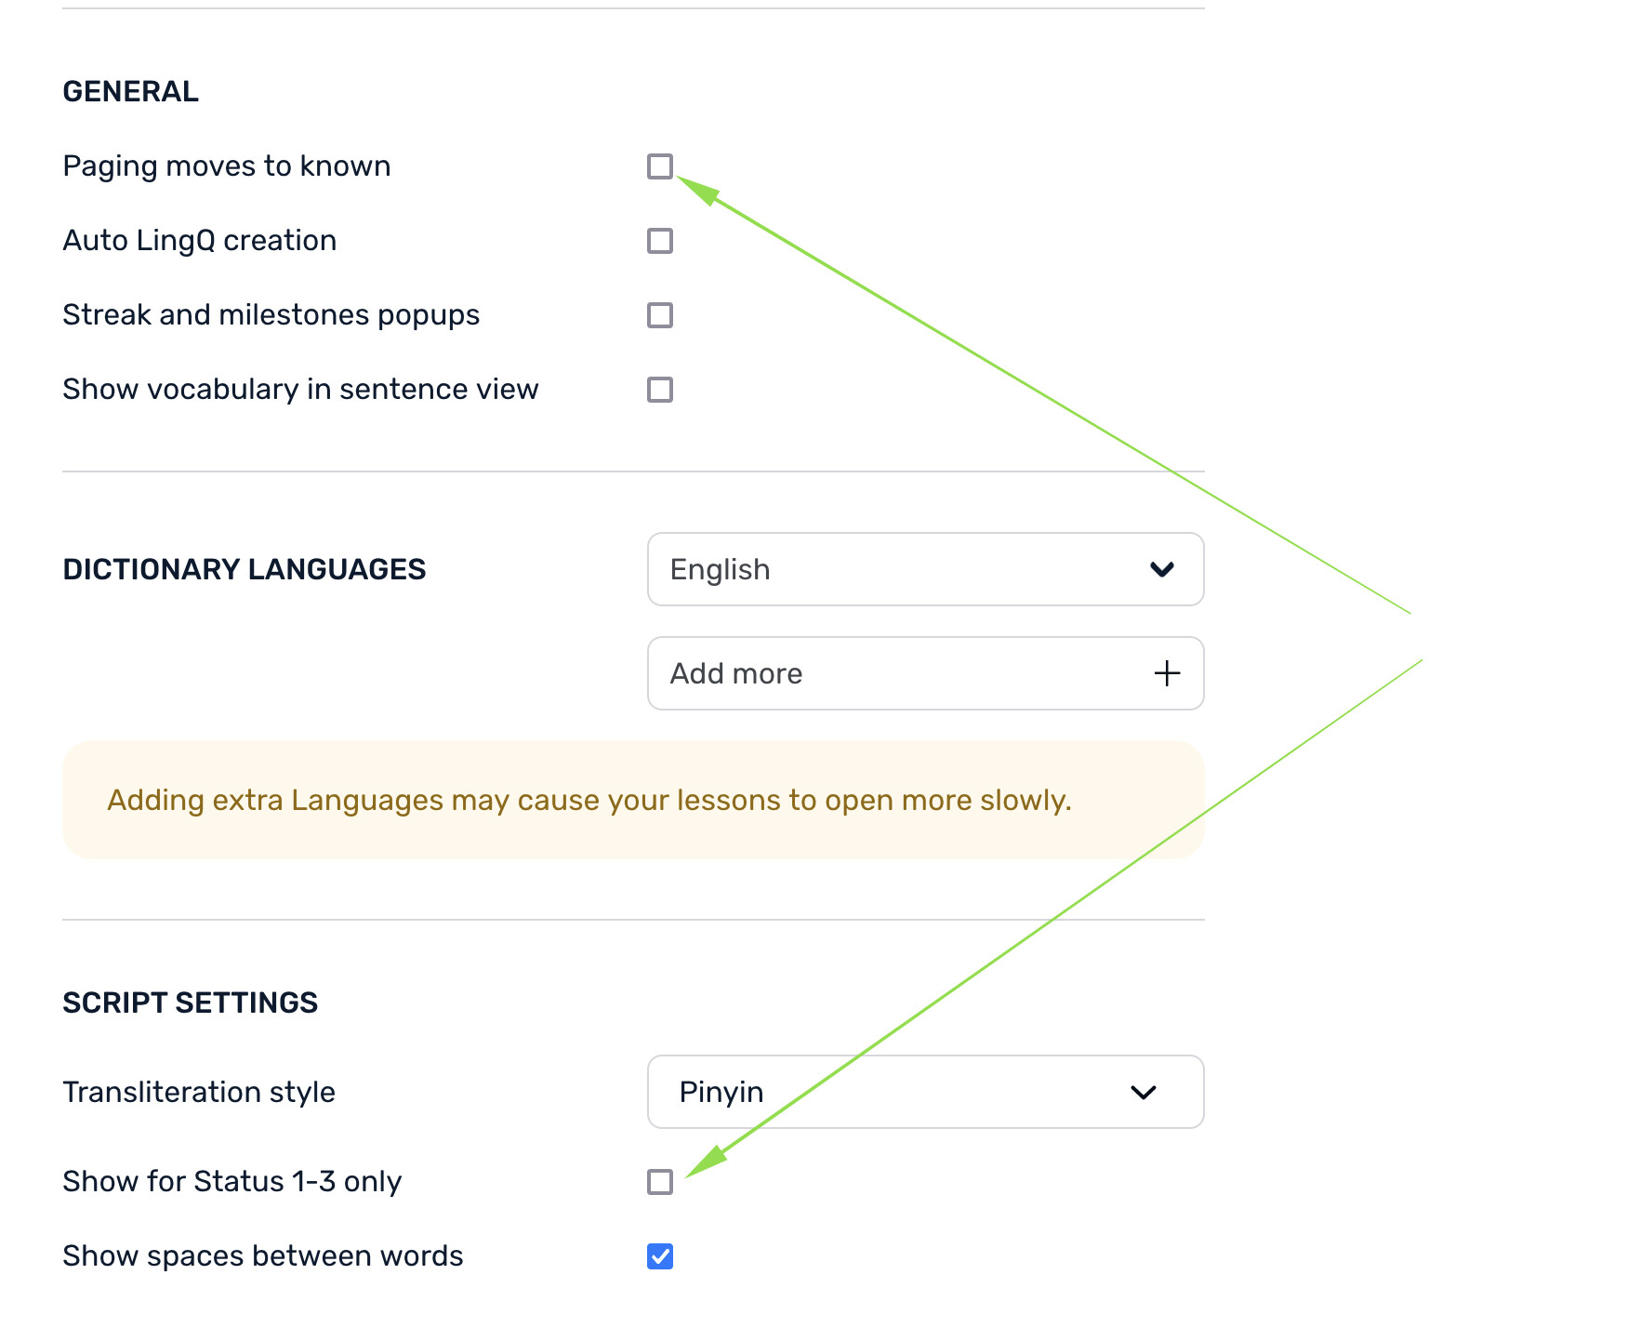The image size is (1627, 1341).
Task: Open the English dictionary language dropdown
Action: click(926, 569)
